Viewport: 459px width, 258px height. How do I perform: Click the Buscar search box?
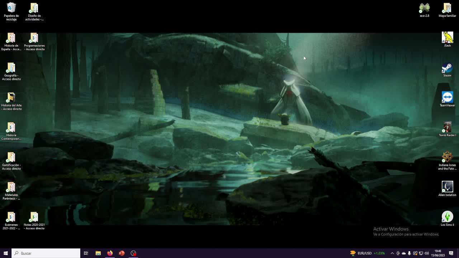(46, 253)
